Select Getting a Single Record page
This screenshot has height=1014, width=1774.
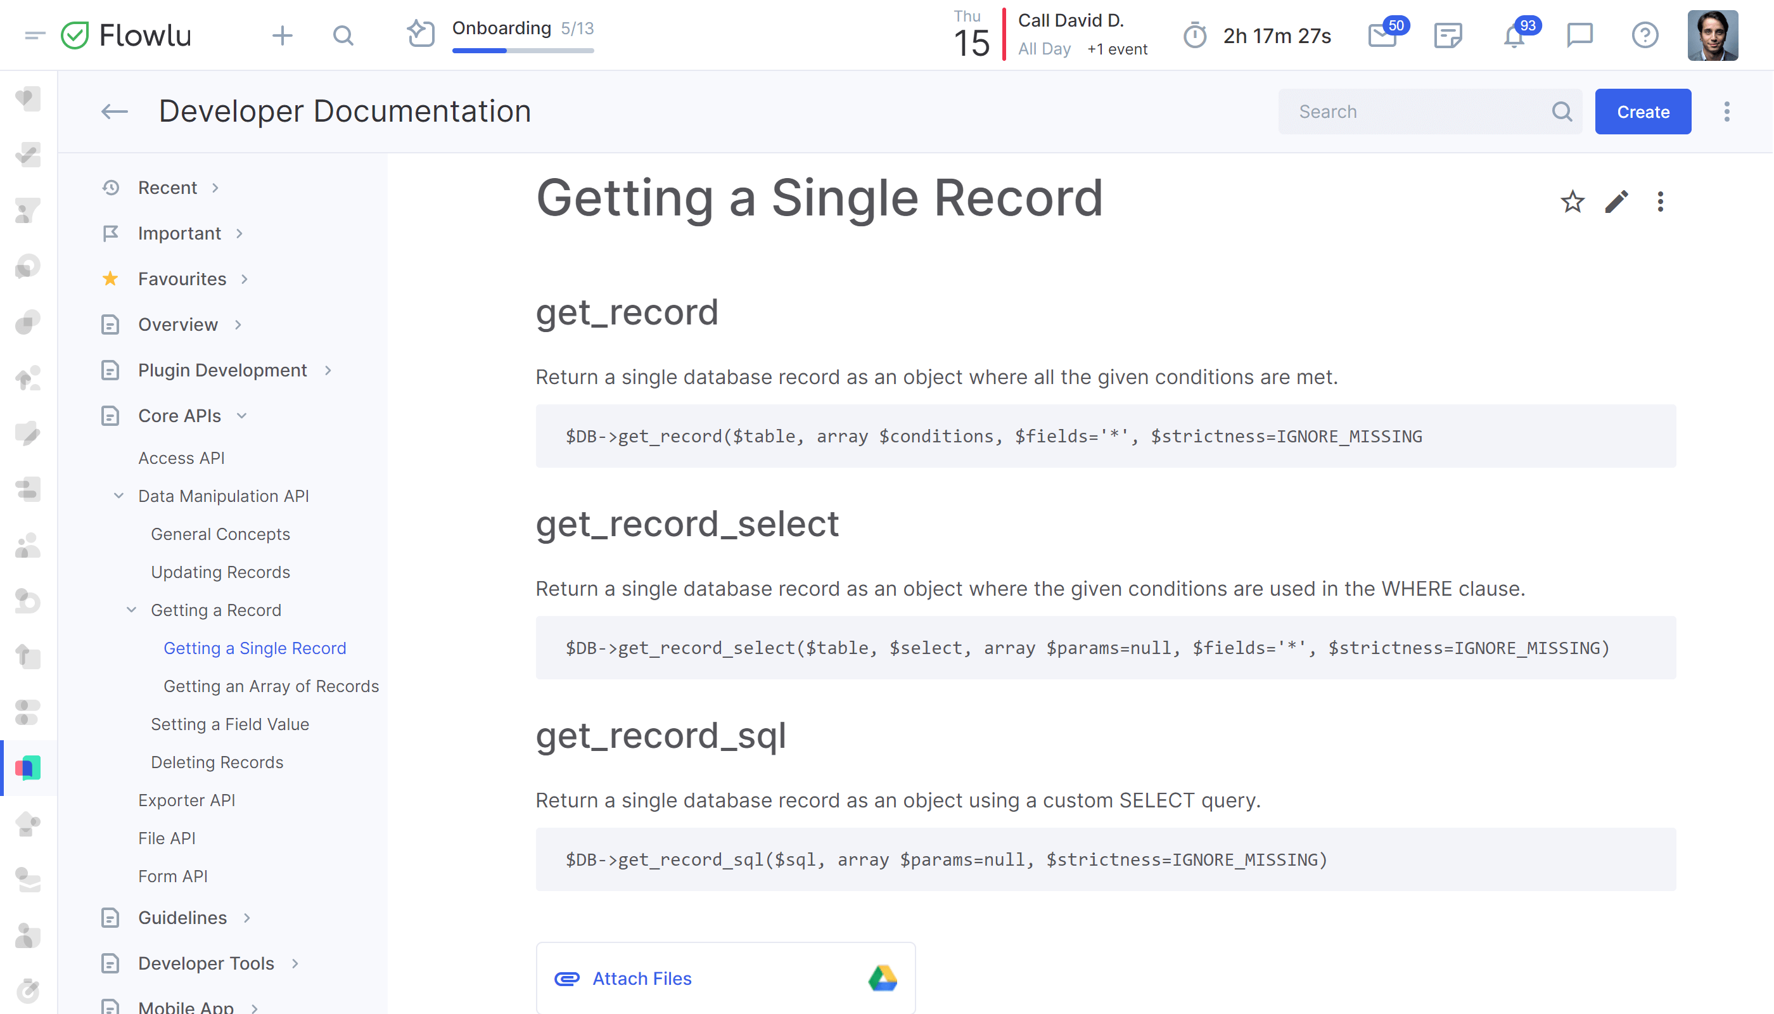pos(255,648)
